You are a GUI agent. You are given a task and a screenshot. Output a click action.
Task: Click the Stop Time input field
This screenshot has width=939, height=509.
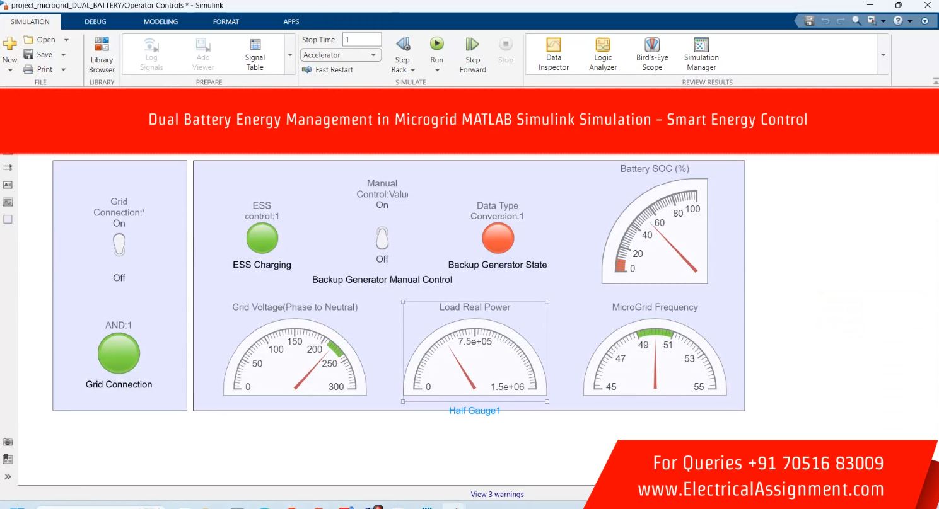(361, 40)
